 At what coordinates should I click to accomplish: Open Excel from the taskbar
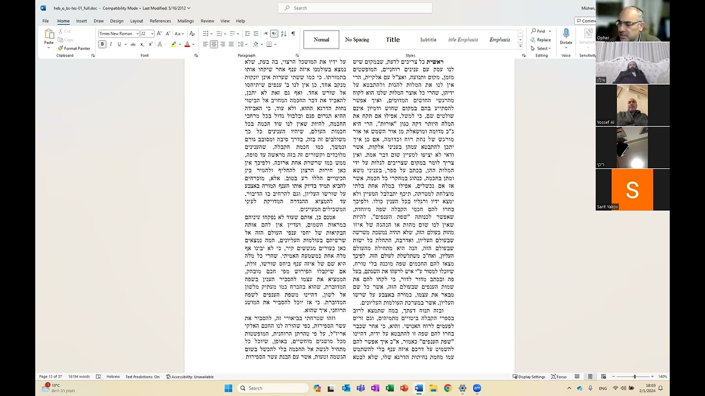point(389,388)
